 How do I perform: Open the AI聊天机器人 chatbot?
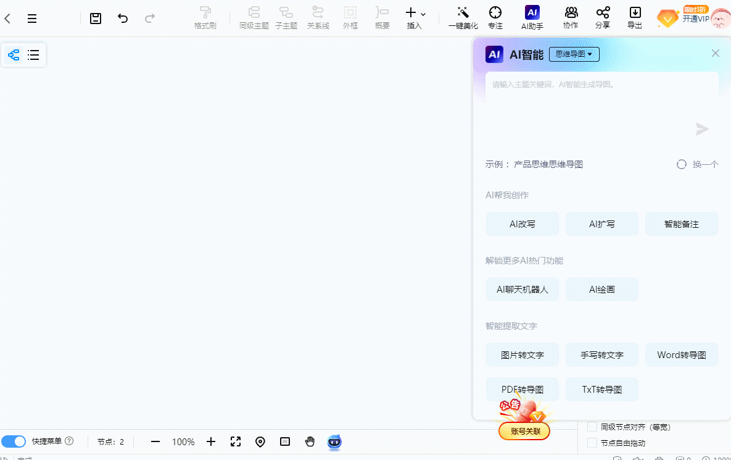coord(522,289)
